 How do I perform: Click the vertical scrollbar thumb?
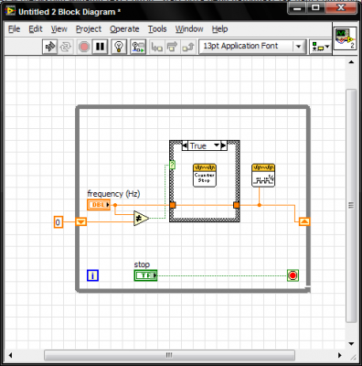click(351, 206)
